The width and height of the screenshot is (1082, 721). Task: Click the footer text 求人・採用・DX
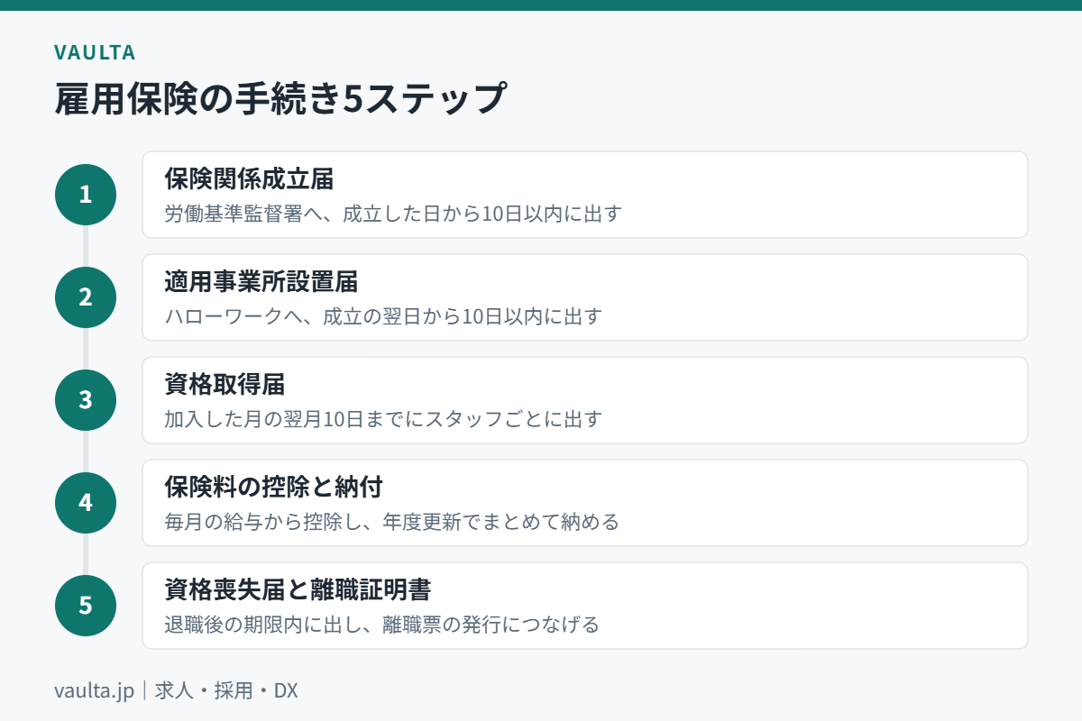tap(226, 691)
